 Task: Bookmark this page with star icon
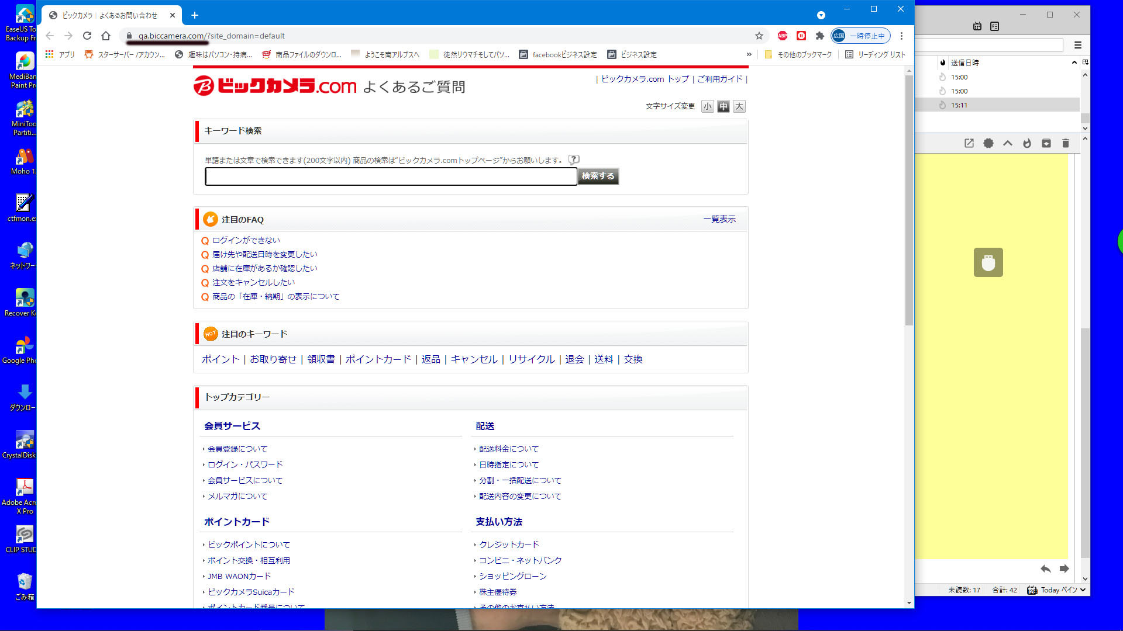pos(759,36)
